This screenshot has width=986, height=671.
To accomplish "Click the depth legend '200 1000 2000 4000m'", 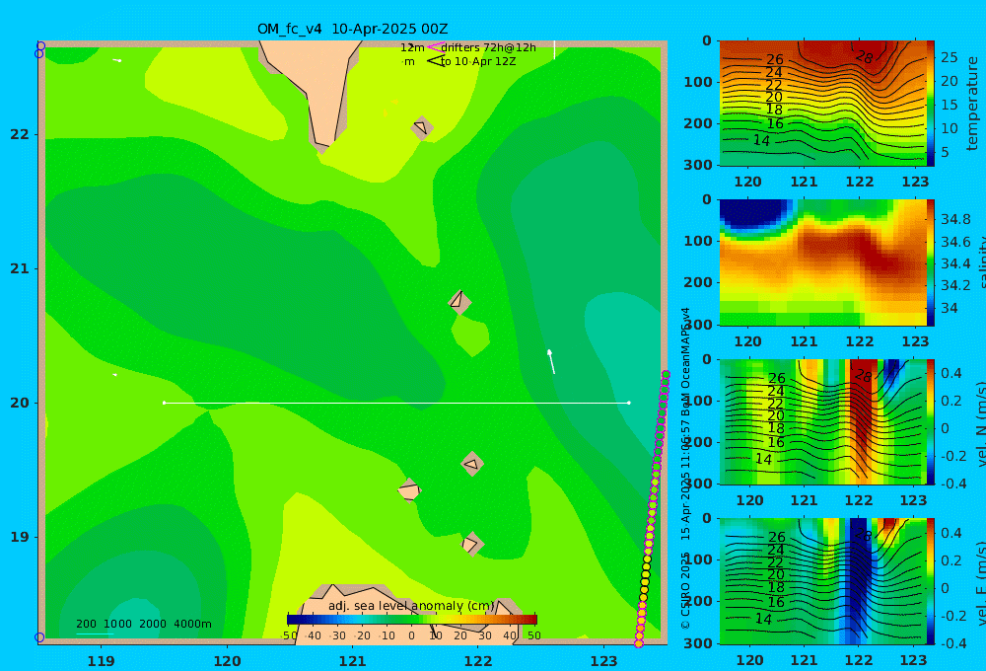I will 143,624.
